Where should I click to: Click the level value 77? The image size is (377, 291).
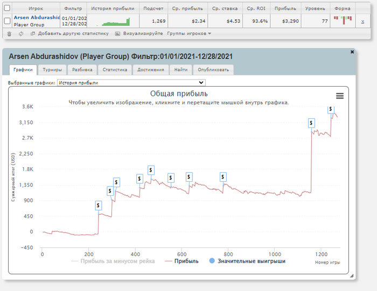pos(325,21)
